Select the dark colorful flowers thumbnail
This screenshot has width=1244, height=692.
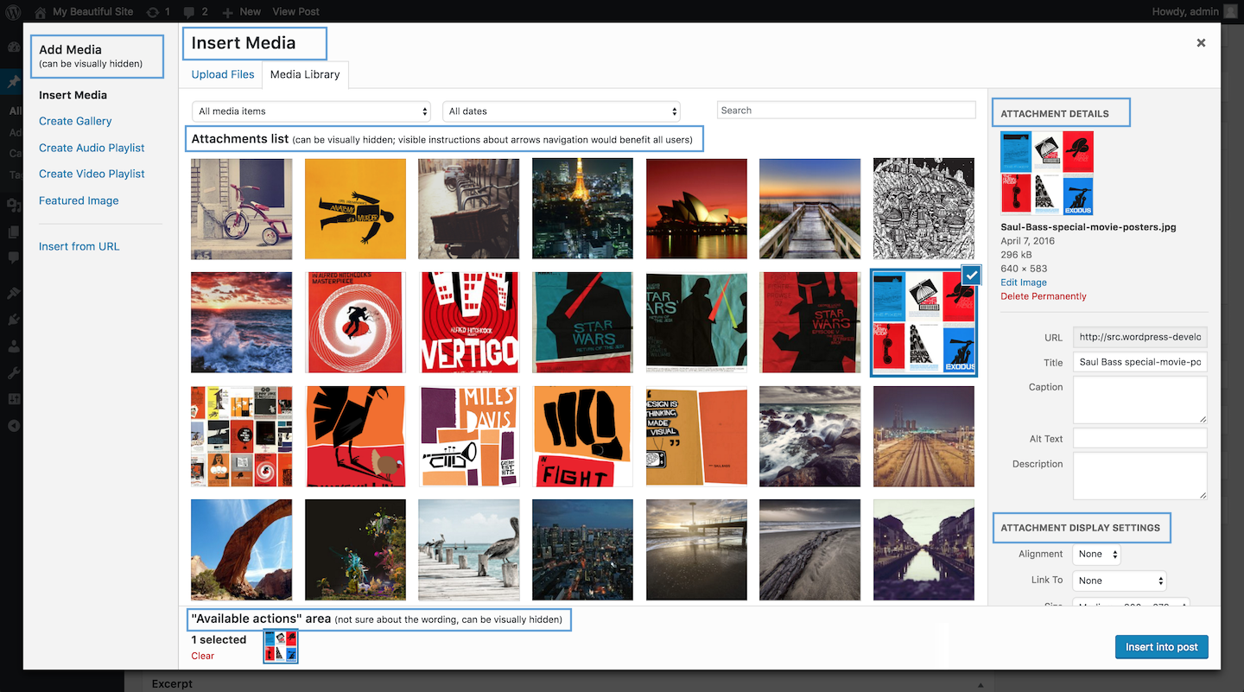pyautogui.click(x=355, y=549)
